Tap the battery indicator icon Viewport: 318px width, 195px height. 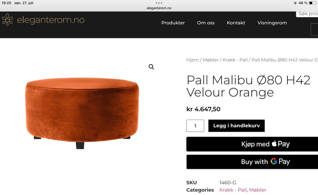pyautogui.click(x=312, y=3)
